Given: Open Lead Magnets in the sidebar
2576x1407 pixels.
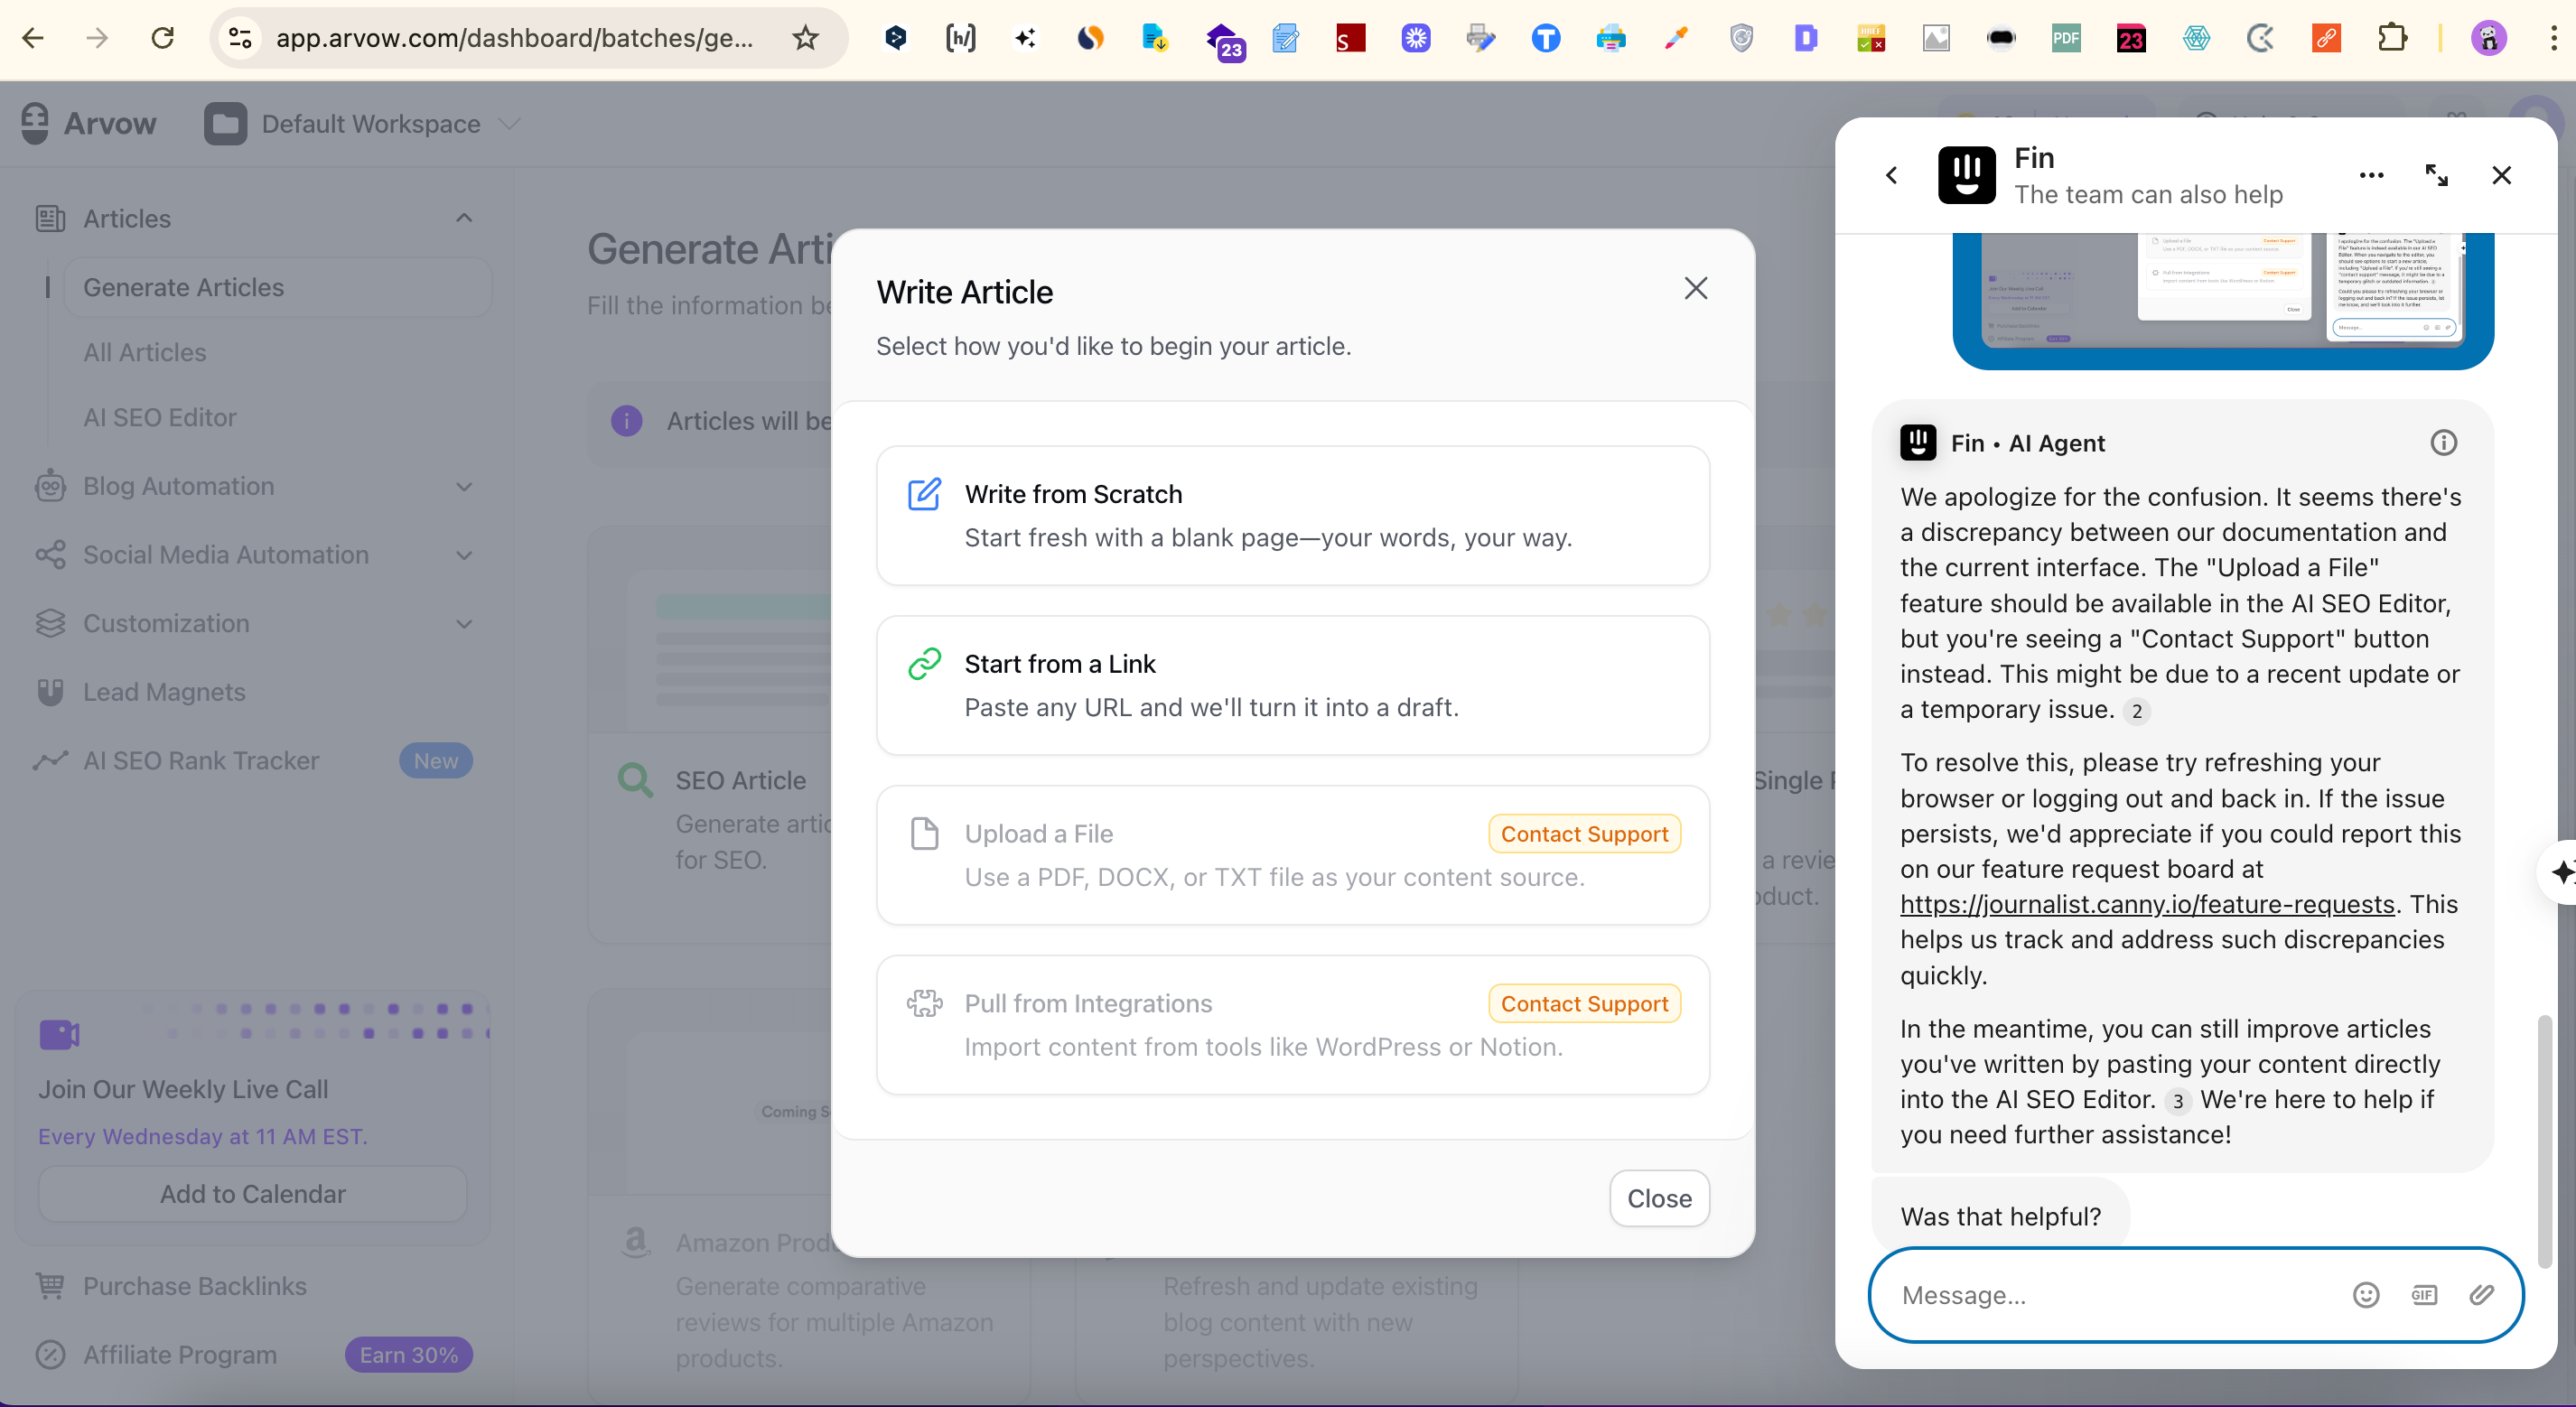Looking at the screenshot, I should click(x=164, y=692).
